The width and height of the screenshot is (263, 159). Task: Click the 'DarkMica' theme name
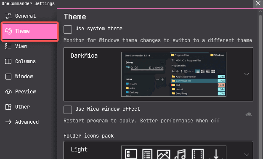click(84, 56)
